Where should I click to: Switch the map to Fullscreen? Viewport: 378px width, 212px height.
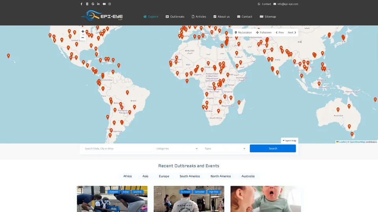(x=264, y=33)
